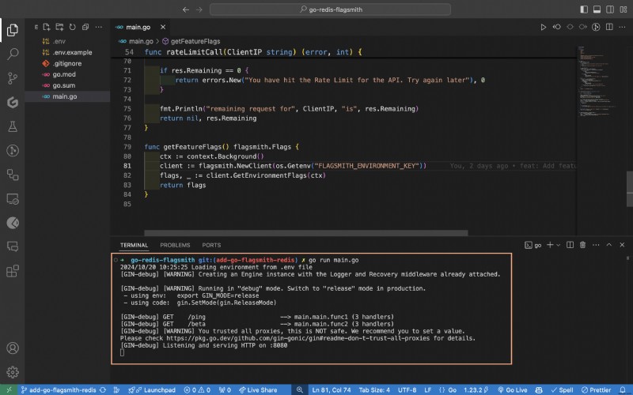
Task: Go back with the navigation arrow
Action: (186, 9)
